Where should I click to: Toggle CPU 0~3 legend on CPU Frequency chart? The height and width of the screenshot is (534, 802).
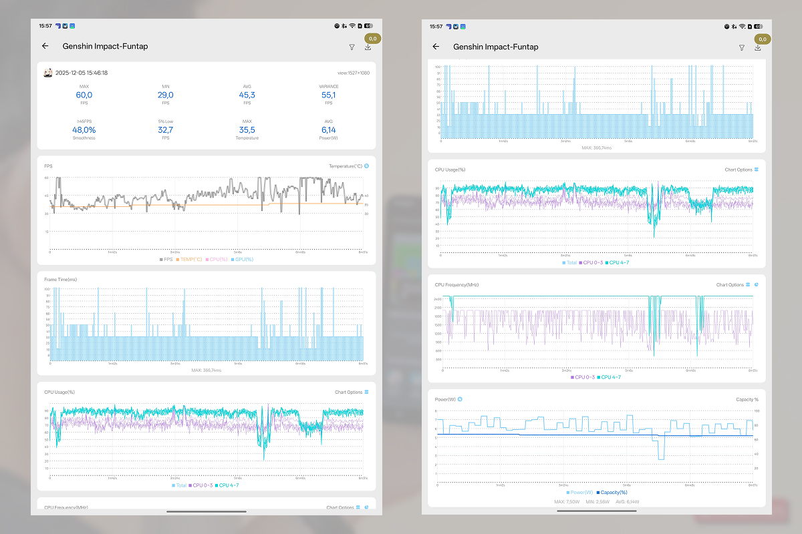coord(583,377)
